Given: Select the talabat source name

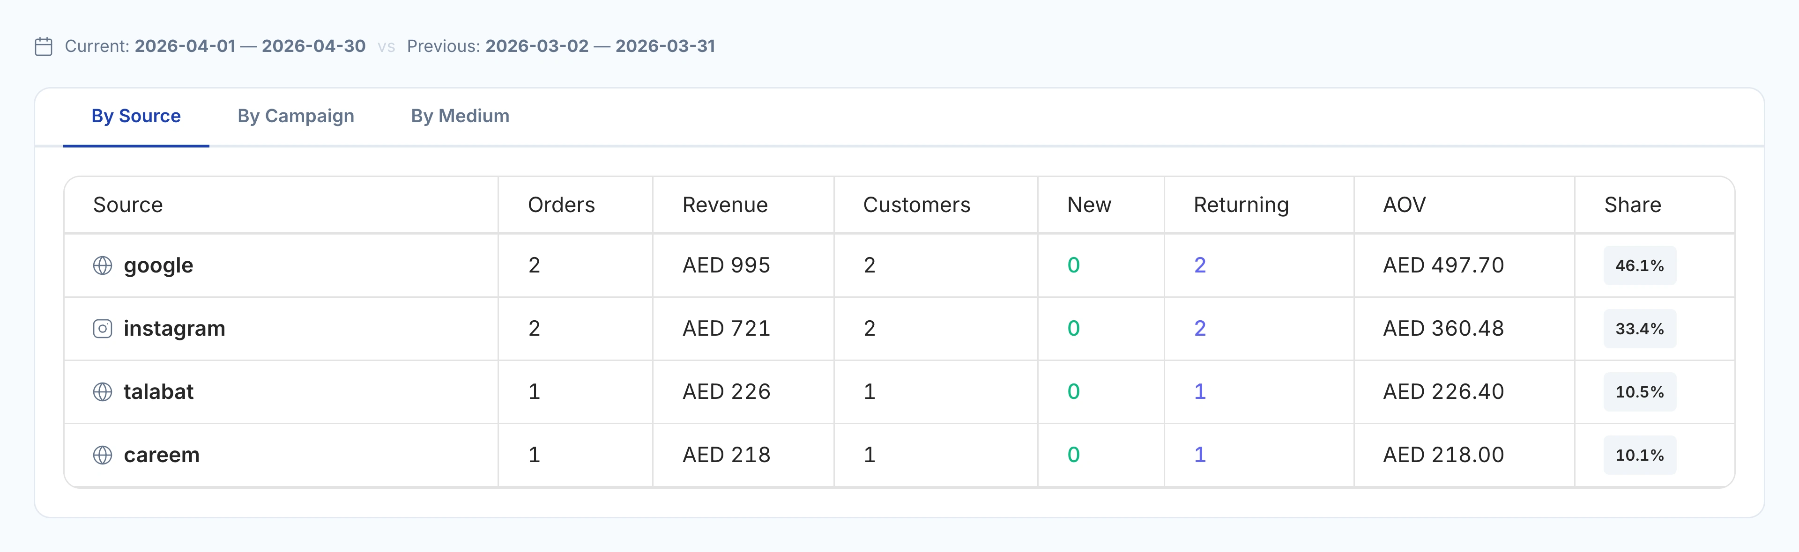Looking at the screenshot, I should coord(158,391).
